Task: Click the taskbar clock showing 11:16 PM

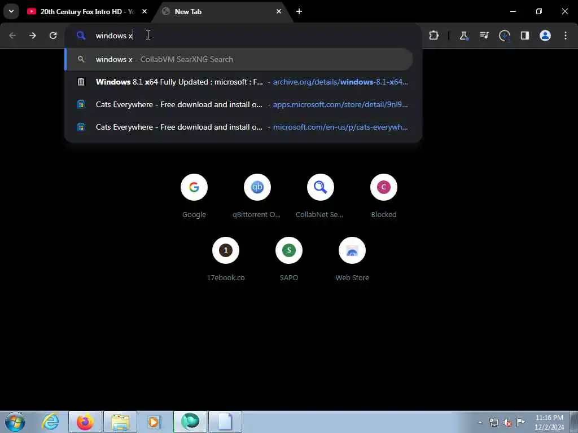Action: (549, 422)
